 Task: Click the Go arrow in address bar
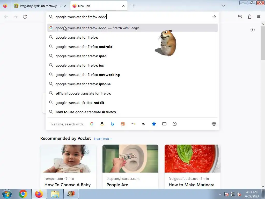tap(214, 17)
